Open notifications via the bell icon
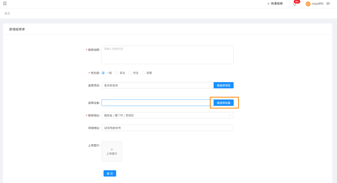337x183 pixels. point(295,4)
